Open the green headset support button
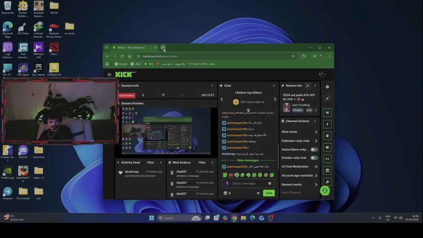The image size is (423, 238). click(325, 191)
